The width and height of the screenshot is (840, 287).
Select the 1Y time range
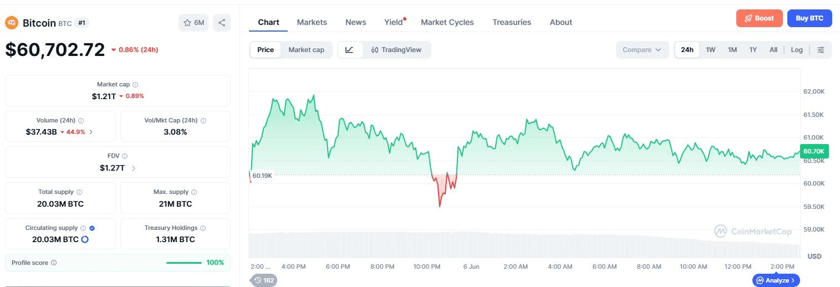click(x=753, y=50)
